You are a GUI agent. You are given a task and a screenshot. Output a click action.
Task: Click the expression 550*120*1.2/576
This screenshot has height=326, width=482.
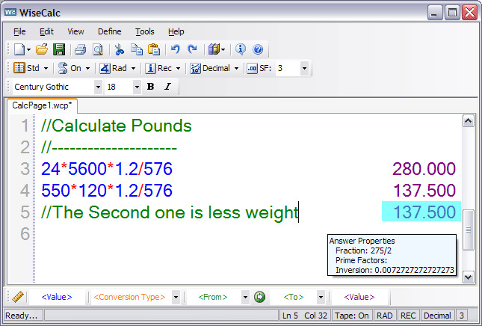[x=107, y=191]
